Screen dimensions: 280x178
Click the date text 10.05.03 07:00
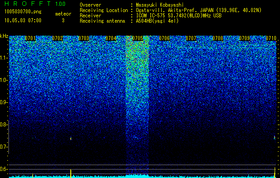(x=23, y=20)
